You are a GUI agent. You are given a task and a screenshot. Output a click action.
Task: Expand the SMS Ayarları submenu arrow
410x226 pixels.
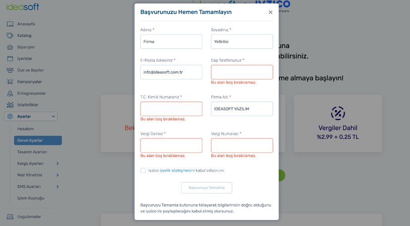[58, 187]
